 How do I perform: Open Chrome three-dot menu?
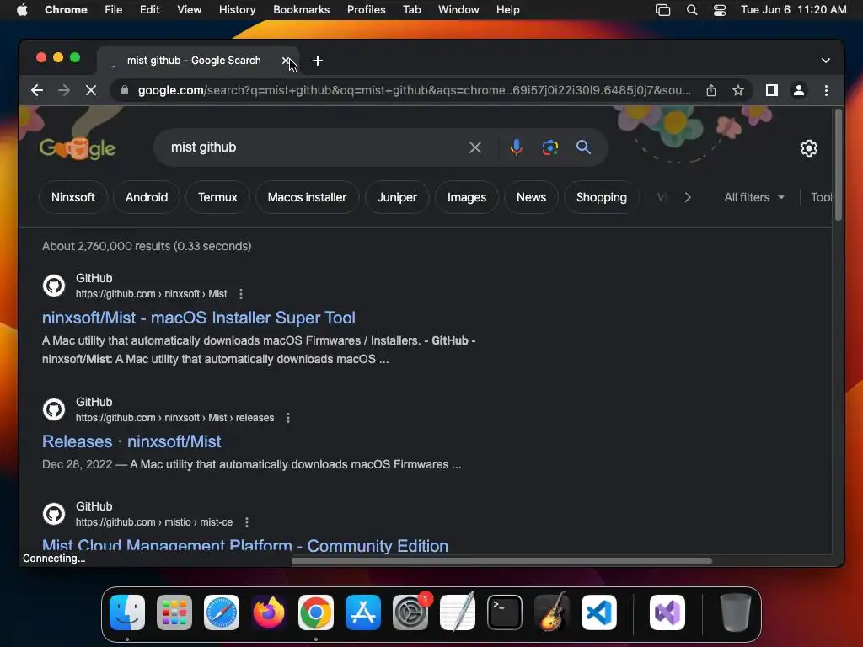(826, 90)
